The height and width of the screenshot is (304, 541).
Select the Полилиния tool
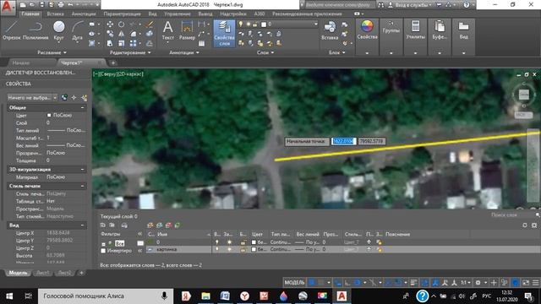coord(36,30)
